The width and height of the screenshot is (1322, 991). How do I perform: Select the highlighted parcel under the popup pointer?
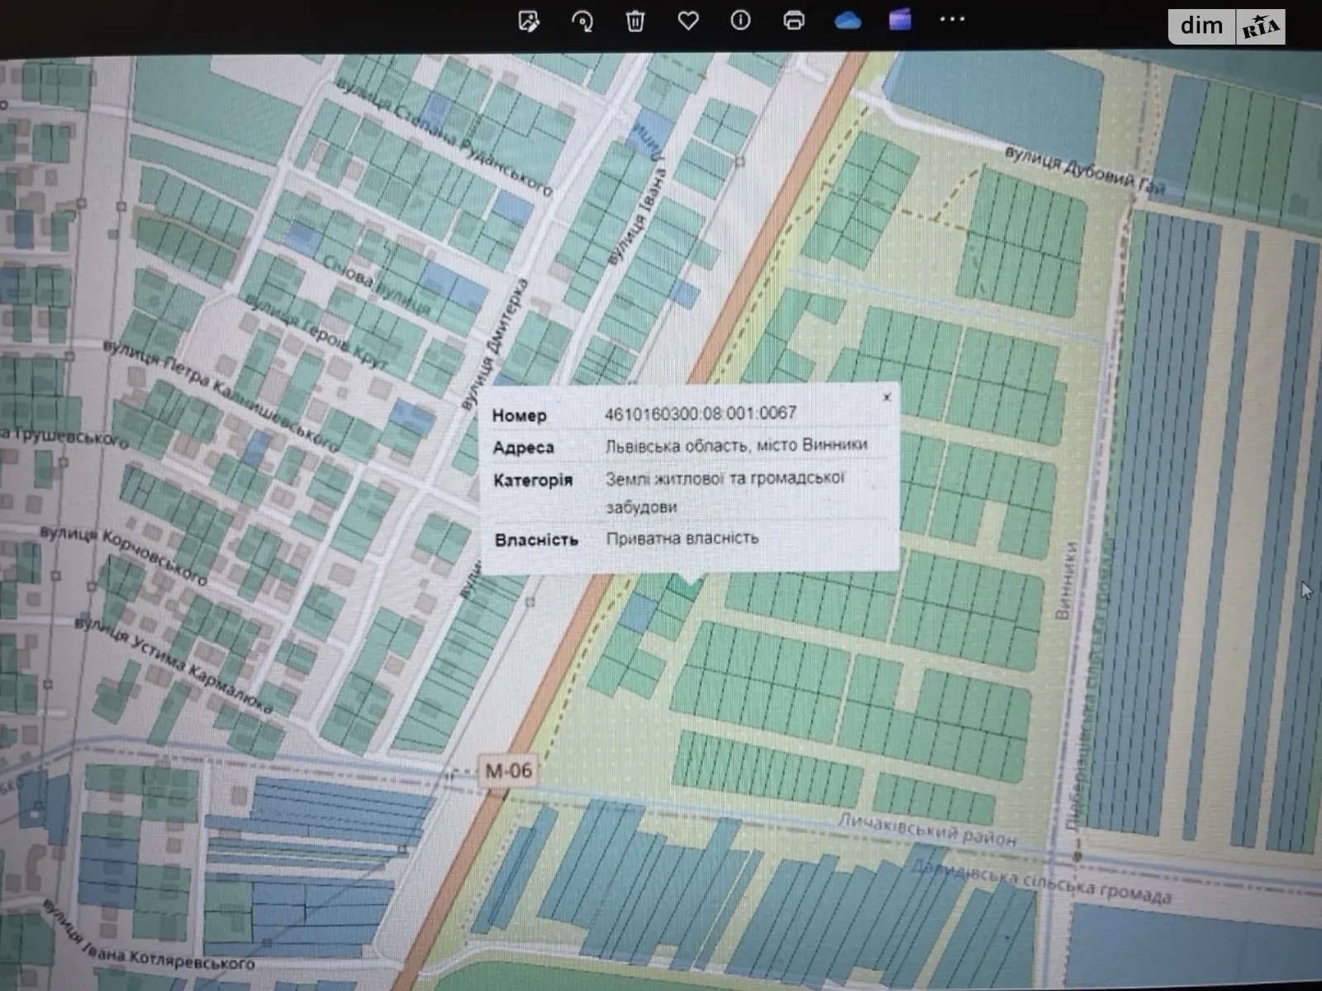[x=685, y=587]
